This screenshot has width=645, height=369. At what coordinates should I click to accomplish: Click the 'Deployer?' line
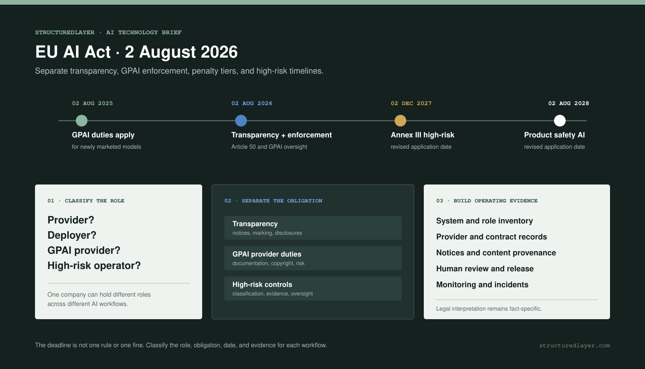click(x=72, y=235)
